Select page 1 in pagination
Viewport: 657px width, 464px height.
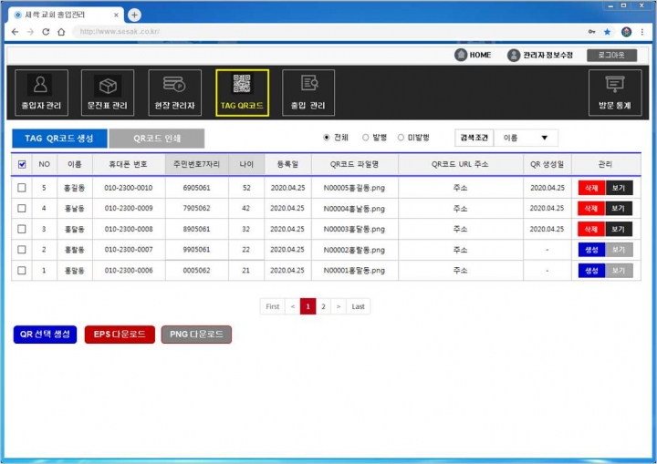(308, 306)
